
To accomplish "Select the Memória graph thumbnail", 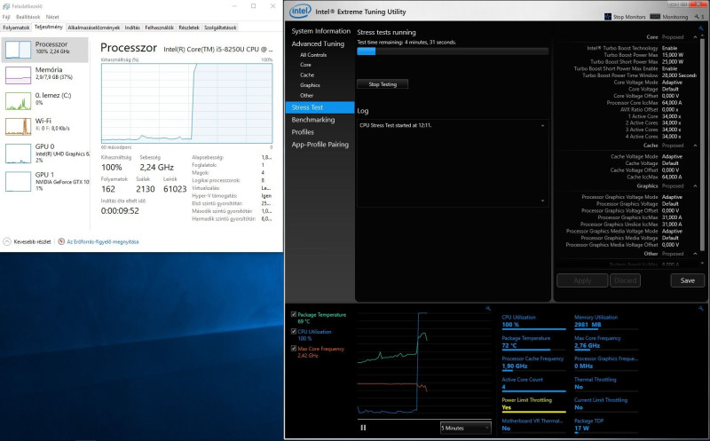I will pyautogui.click(x=18, y=75).
